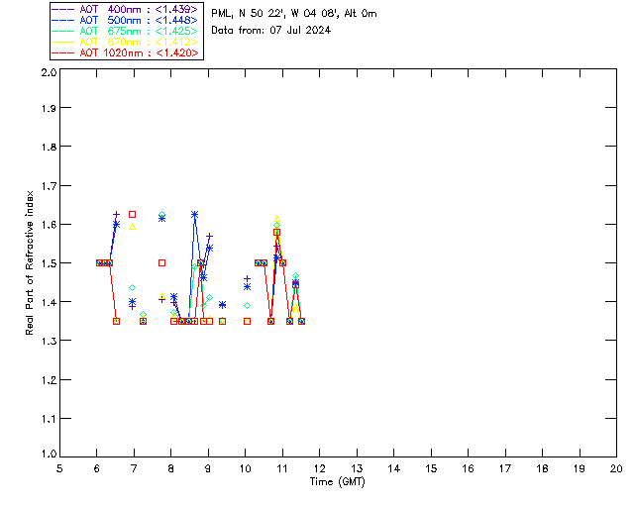Click the yellow triangle at the 10.8 peak
The image size is (634, 507).
pos(276,219)
